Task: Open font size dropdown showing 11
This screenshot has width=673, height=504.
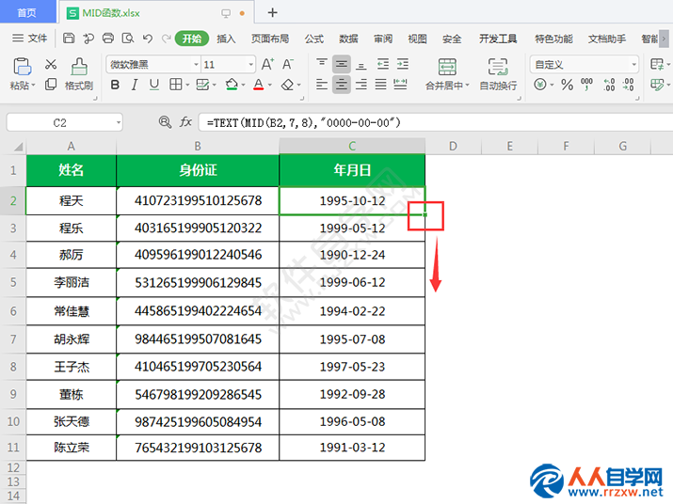Action: (x=250, y=64)
